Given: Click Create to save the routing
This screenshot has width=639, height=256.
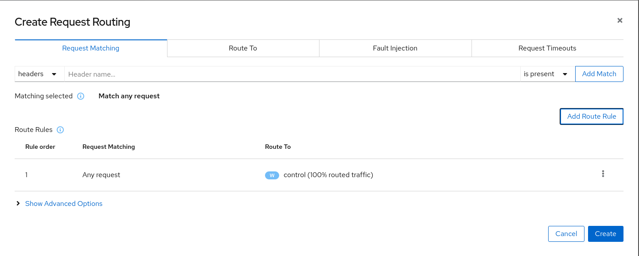Looking at the screenshot, I should pos(605,233).
